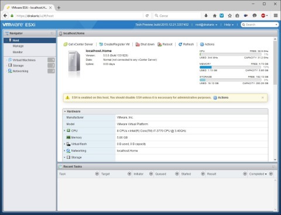Click the Manufacturer value VMware, Inc.
281x215 pixels.
pyautogui.click(x=125, y=117)
